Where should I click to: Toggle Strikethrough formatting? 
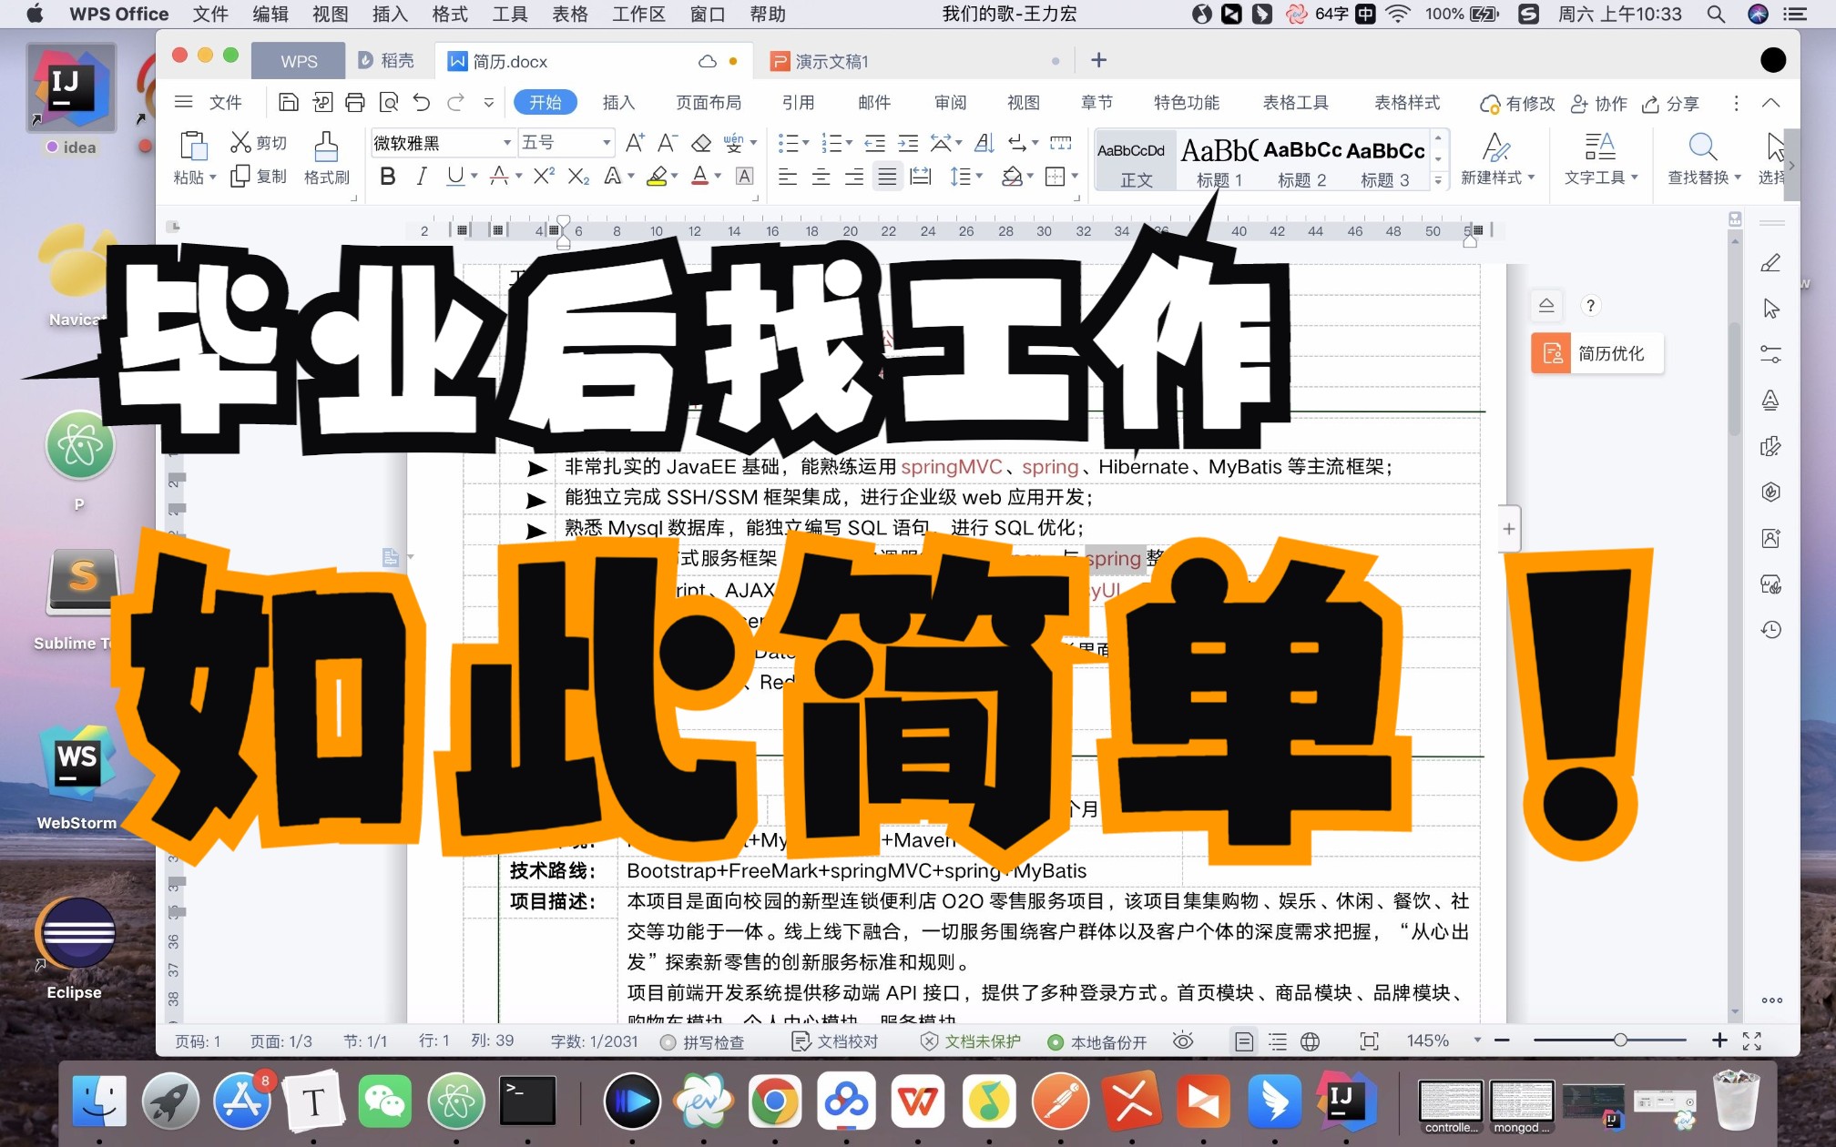click(499, 177)
